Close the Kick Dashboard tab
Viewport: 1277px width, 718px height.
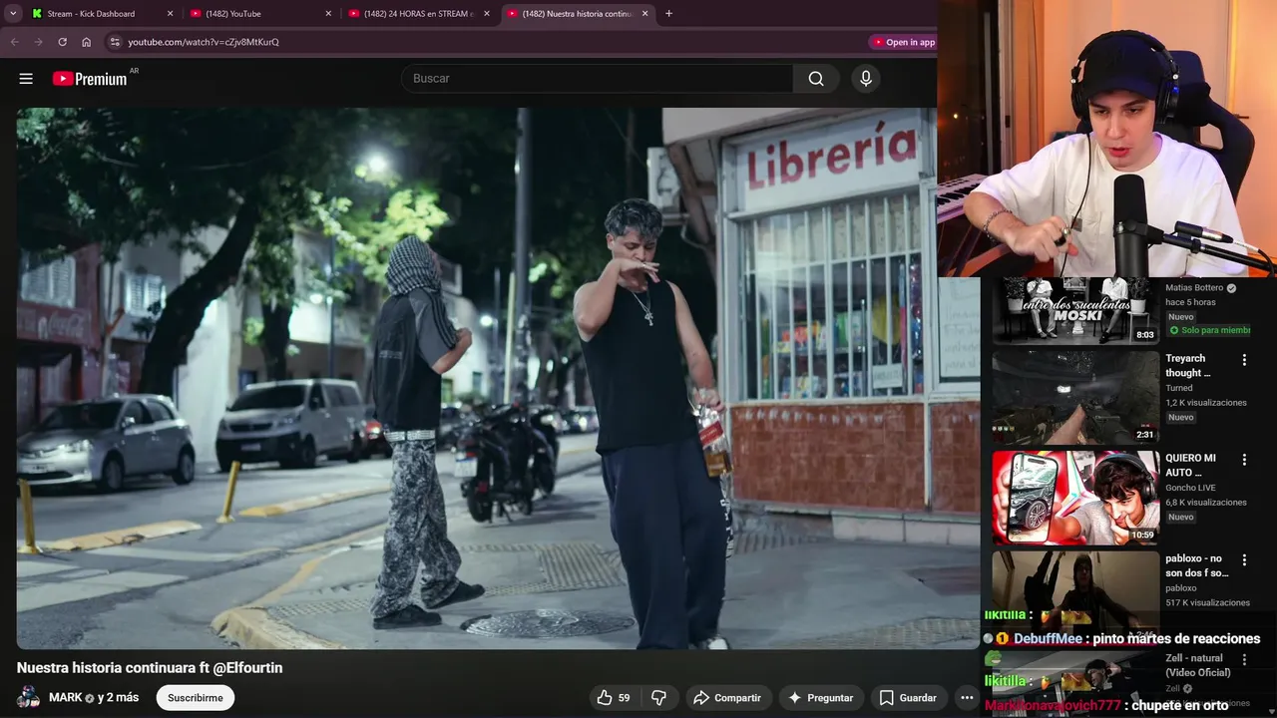(x=170, y=14)
